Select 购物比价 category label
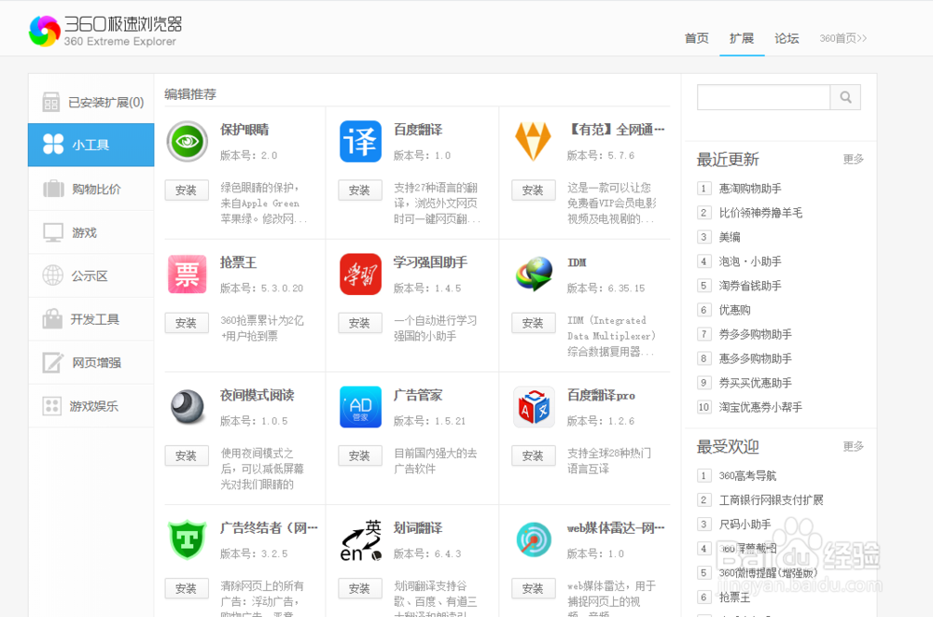The width and height of the screenshot is (933, 617). coord(96,189)
